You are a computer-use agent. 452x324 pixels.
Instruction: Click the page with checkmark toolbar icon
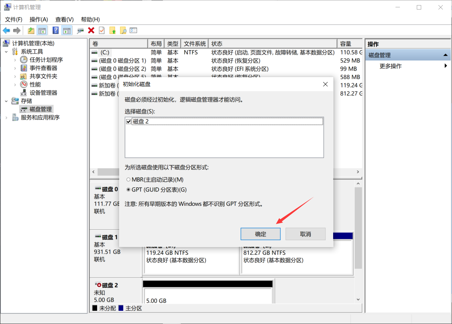pyautogui.click(x=102, y=31)
